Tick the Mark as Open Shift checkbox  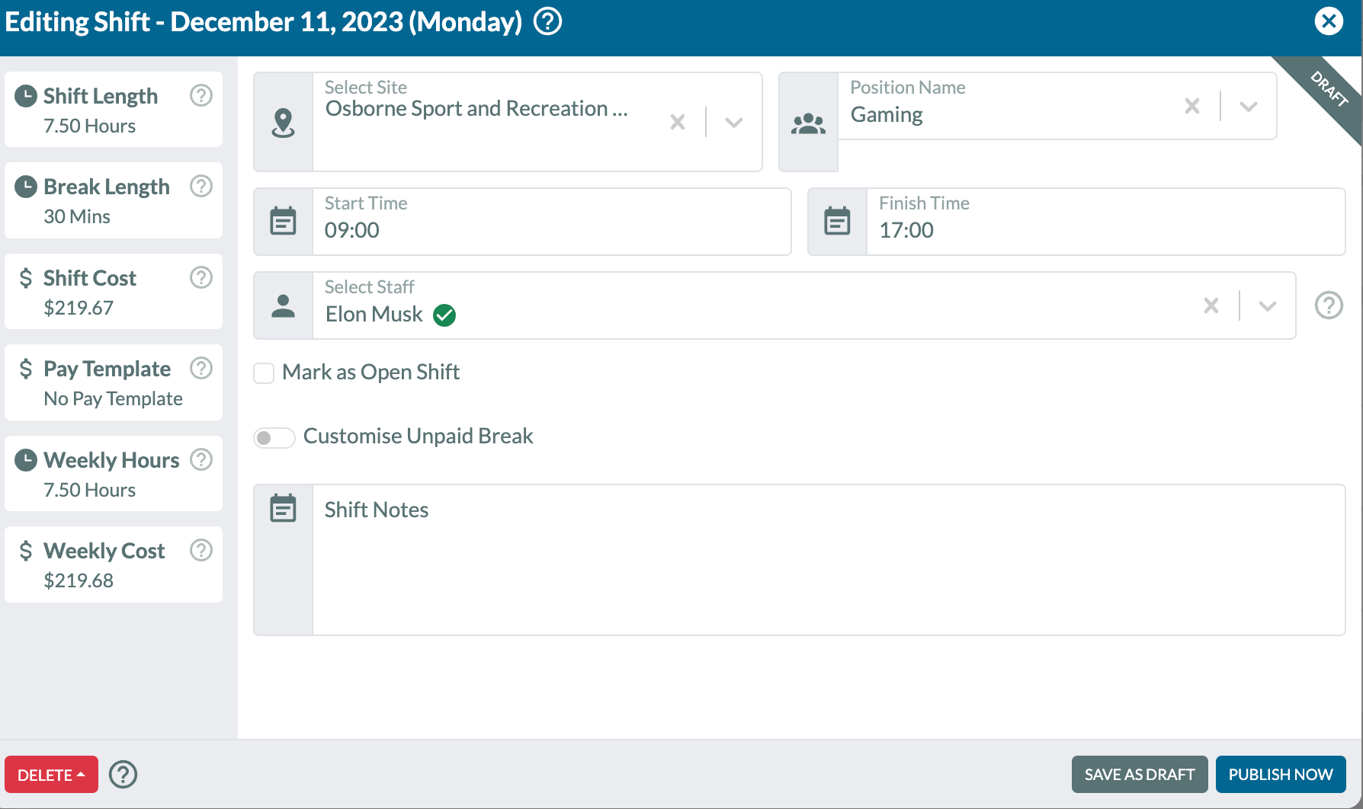(264, 373)
